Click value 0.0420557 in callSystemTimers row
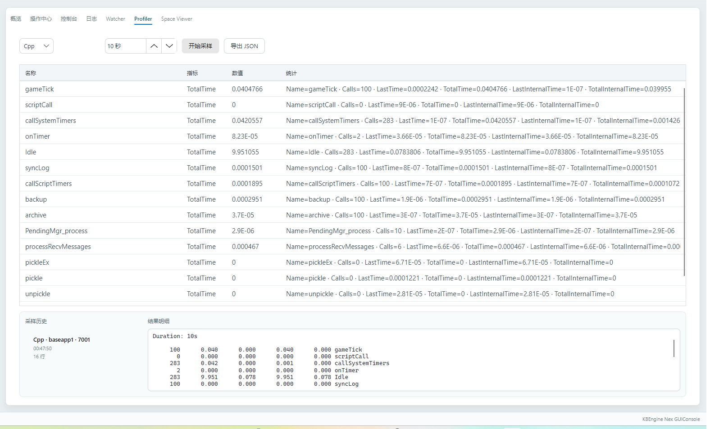Image resolution: width=710 pixels, height=429 pixels. click(247, 121)
